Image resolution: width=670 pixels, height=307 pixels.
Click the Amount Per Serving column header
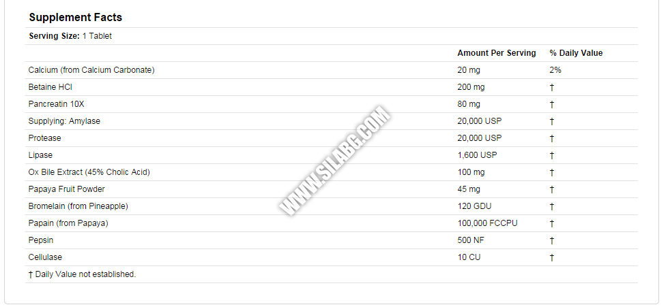497,53
